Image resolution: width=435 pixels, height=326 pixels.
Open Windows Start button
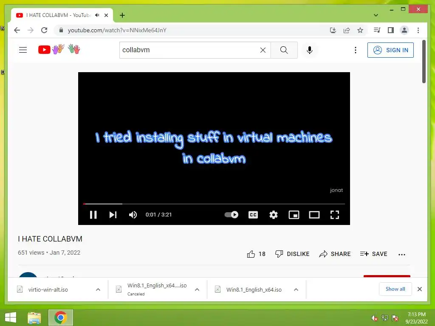pyautogui.click(x=11, y=318)
